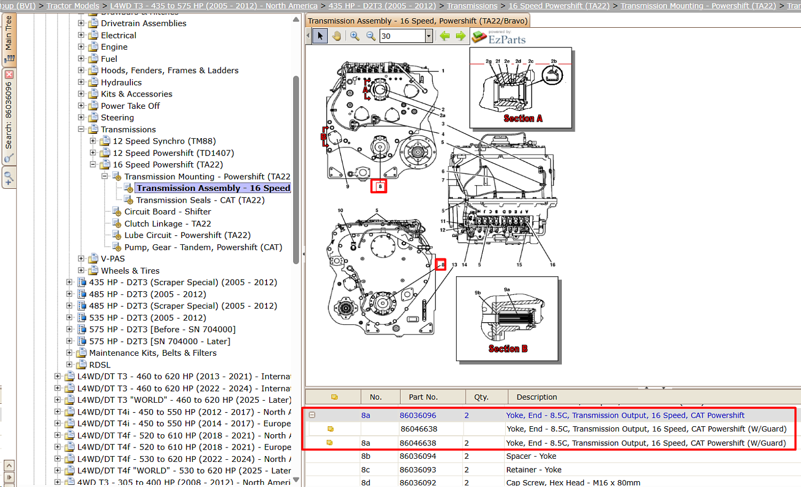Open 12 Speed Powershift (TD1407)
The image size is (801, 487).
[x=173, y=153]
